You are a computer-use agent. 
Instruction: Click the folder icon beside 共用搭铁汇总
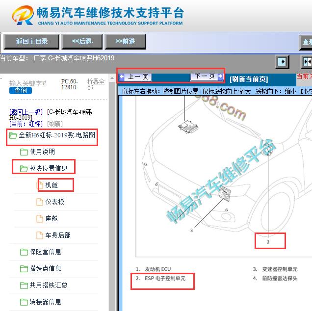point(24,285)
